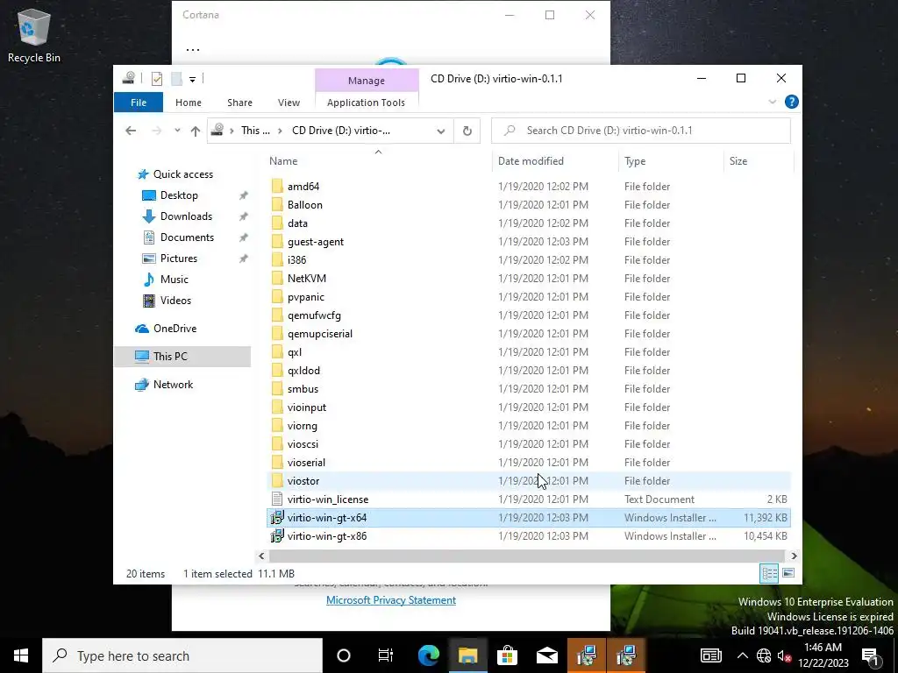Select the qxldod folder

[x=303, y=371]
